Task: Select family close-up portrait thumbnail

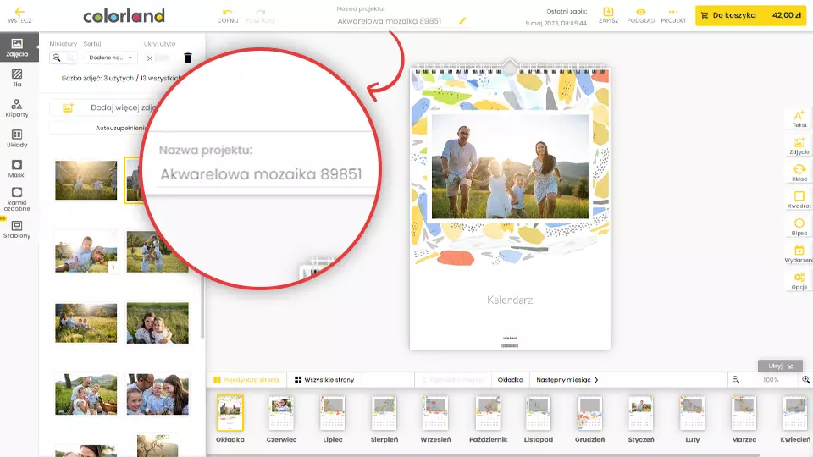Action: coord(158,394)
